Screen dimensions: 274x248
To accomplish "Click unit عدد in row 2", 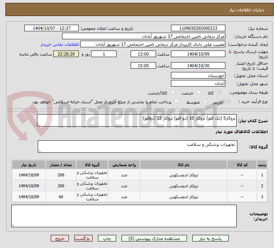I will pos(124,186).
